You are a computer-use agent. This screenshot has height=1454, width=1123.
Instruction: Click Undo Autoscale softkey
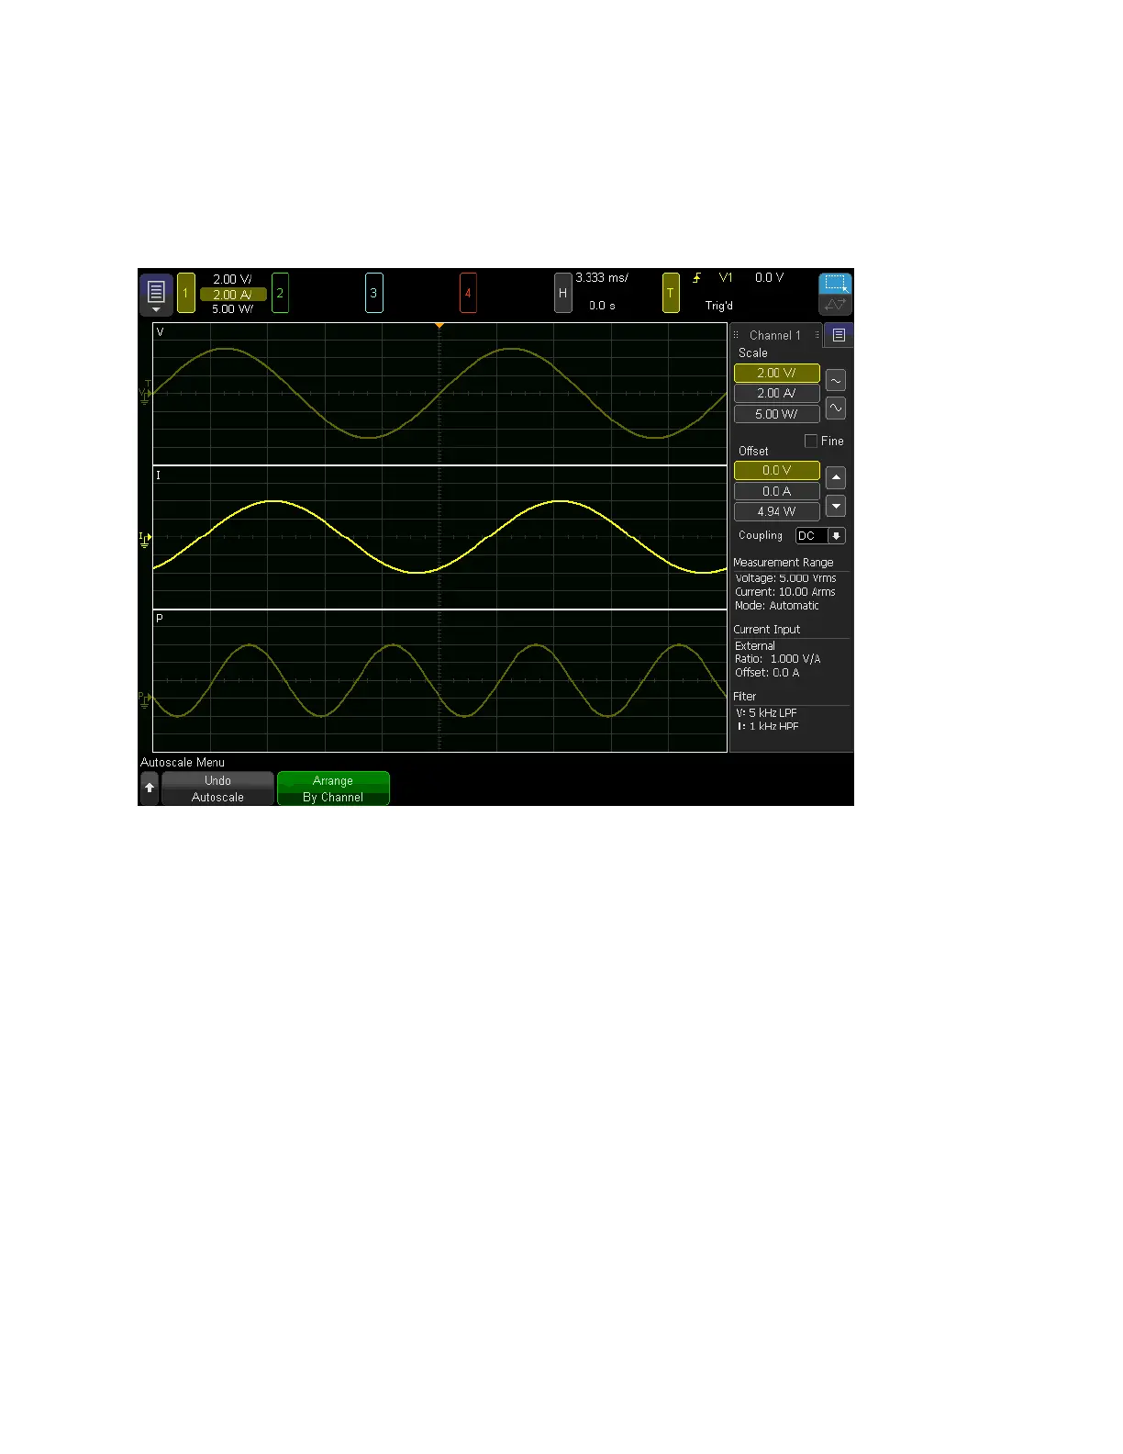217,789
